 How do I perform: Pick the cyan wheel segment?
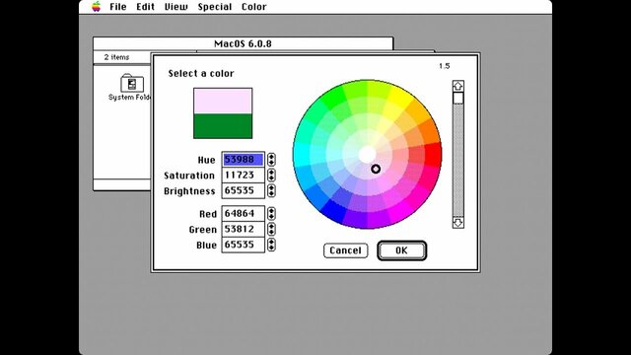[x=302, y=155]
